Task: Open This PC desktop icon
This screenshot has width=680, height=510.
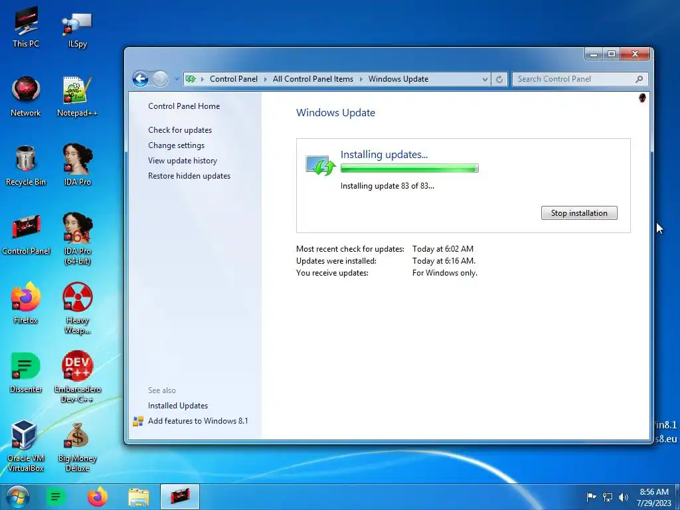Action: (x=26, y=27)
